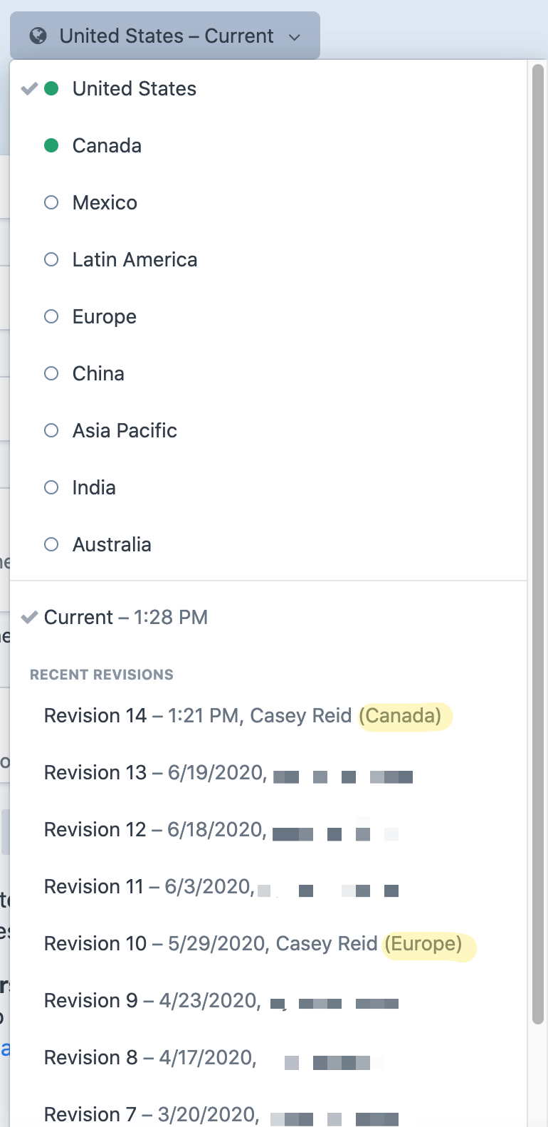Open the United States – Current dropdown
548x1127 pixels.
[164, 36]
